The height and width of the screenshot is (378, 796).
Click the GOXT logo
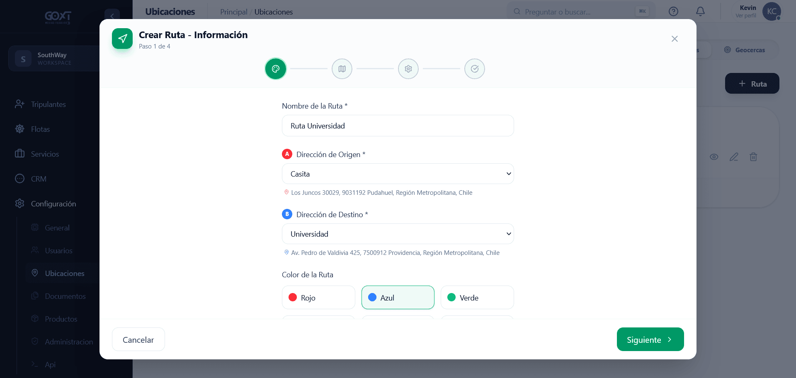click(58, 17)
